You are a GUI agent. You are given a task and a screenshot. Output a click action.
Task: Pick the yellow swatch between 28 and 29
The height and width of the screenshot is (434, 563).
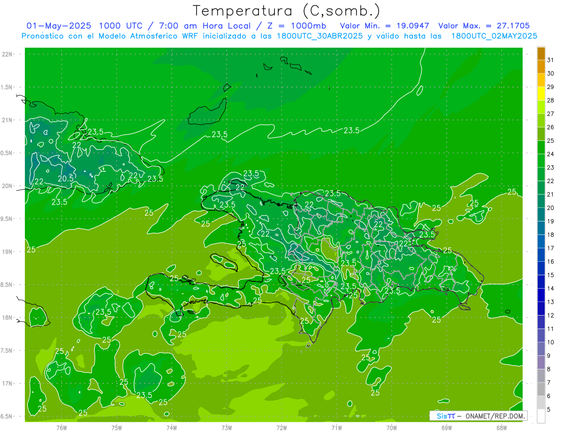coord(541,94)
